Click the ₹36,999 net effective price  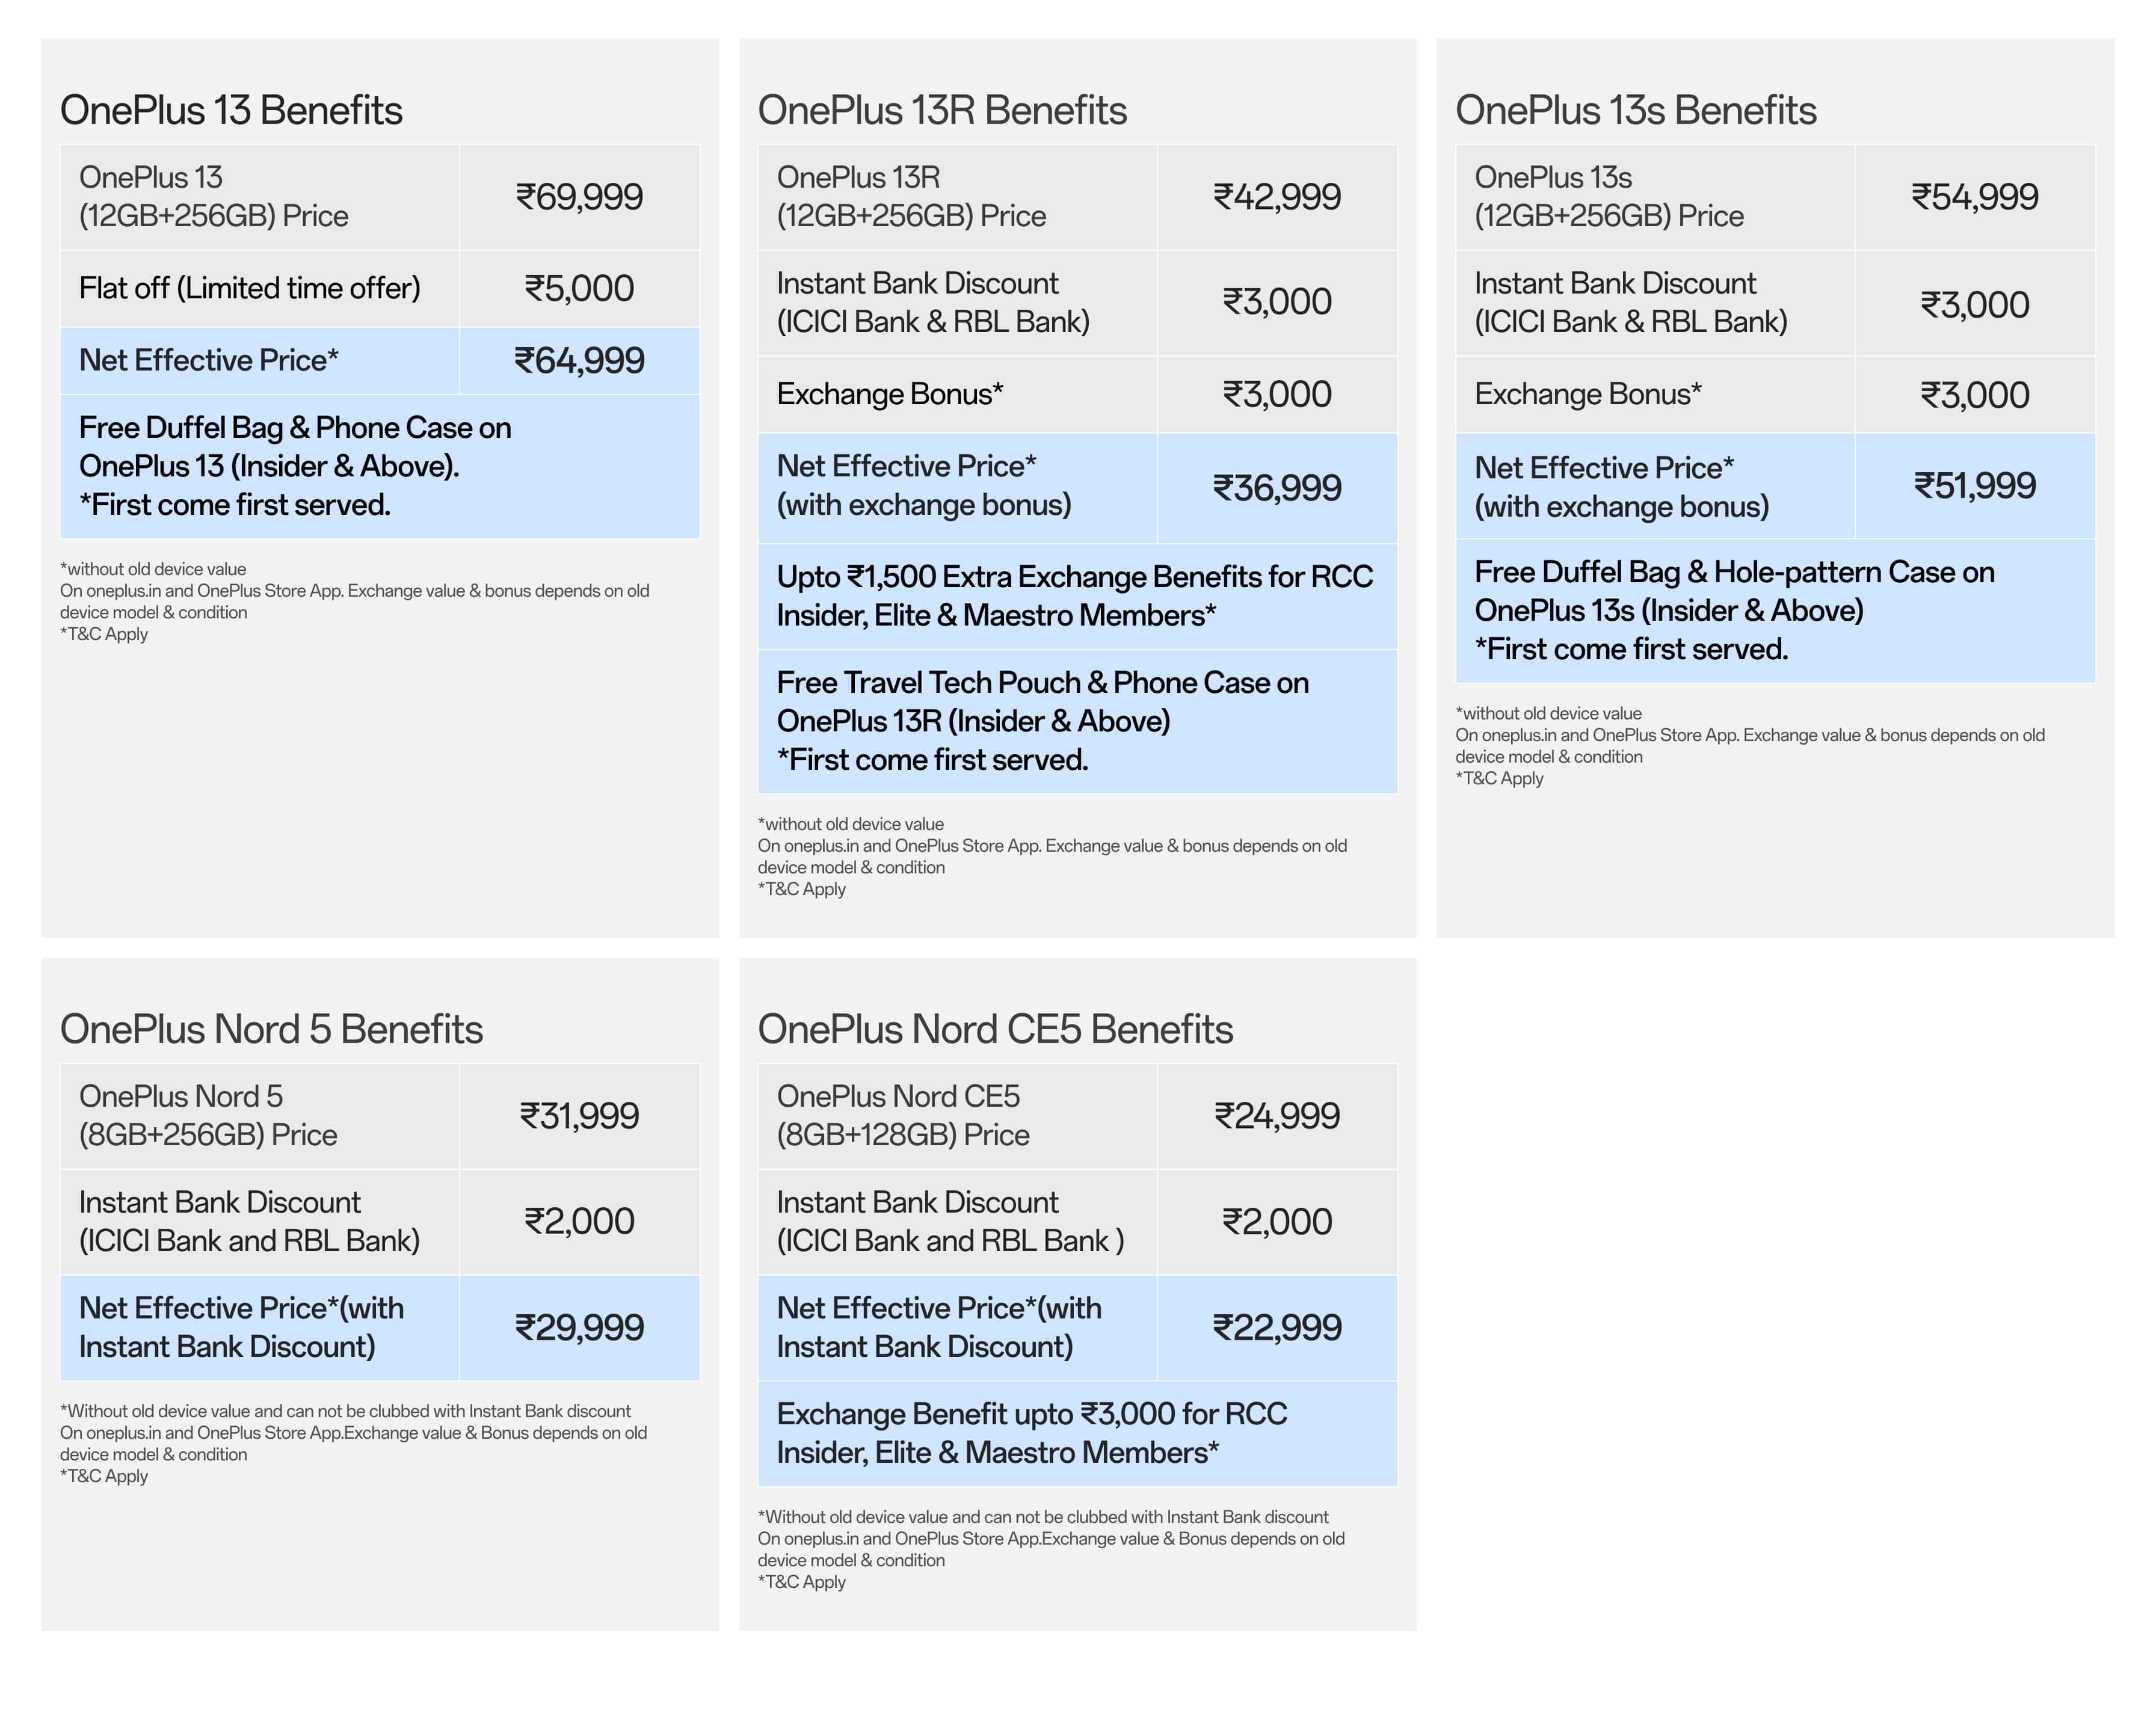click(1277, 488)
